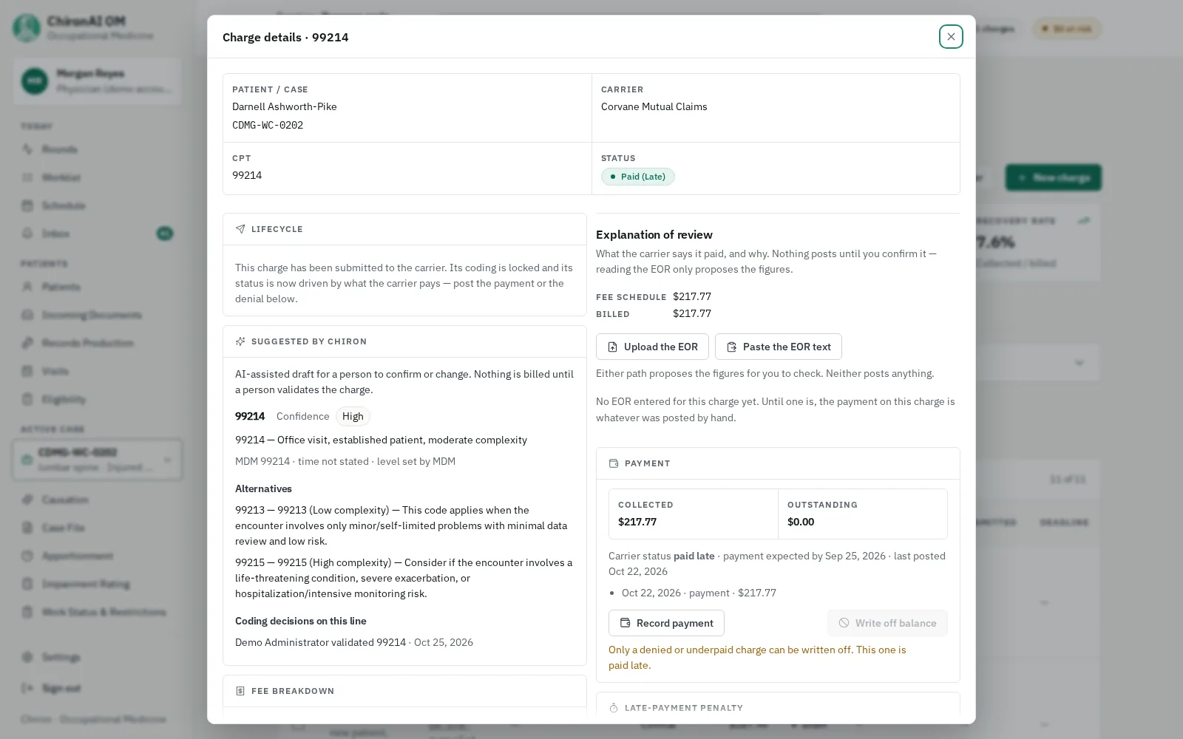This screenshot has height=739, width=1183.
Task: Expand the collapsed chevron on the background page
Action: tap(1079, 363)
